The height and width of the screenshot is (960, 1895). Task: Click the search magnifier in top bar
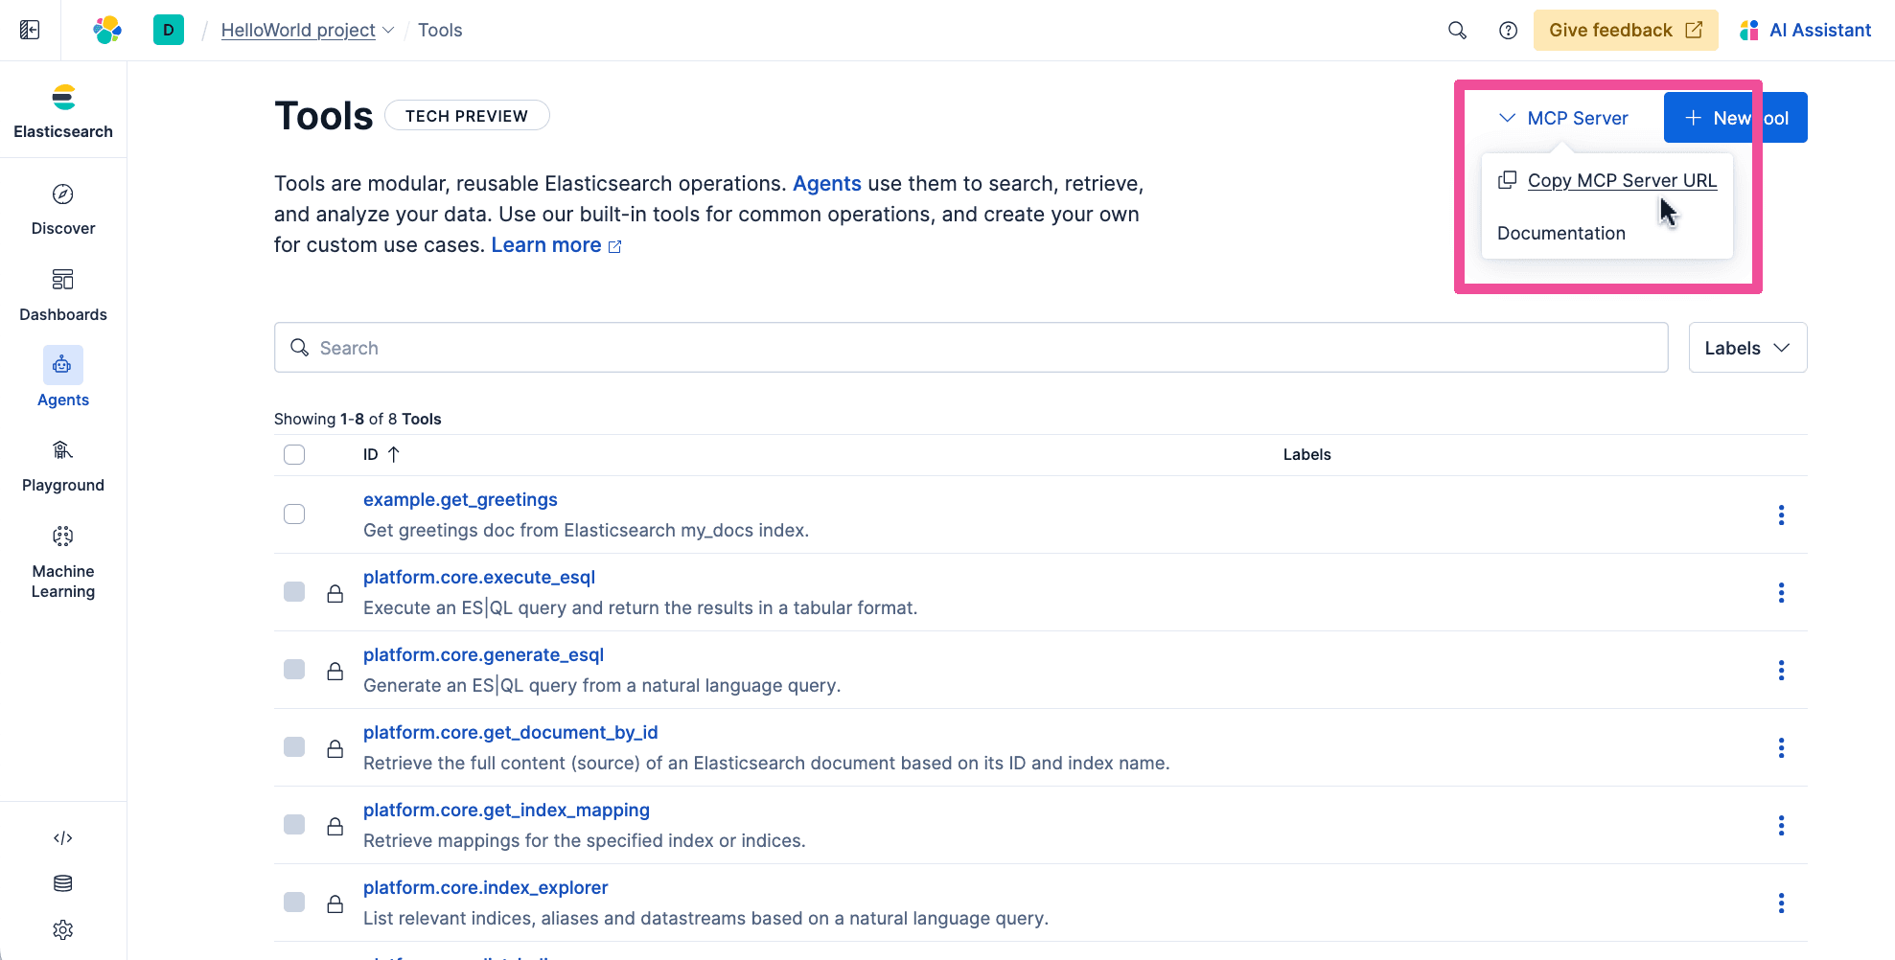pos(1457,31)
